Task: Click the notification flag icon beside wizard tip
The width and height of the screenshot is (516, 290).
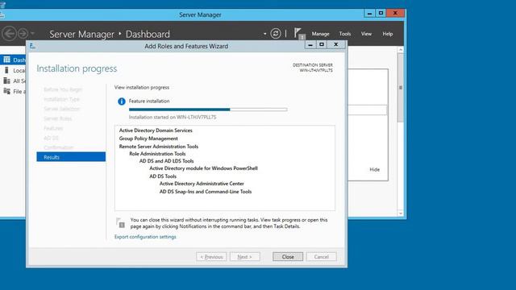Action: [x=120, y=223]
